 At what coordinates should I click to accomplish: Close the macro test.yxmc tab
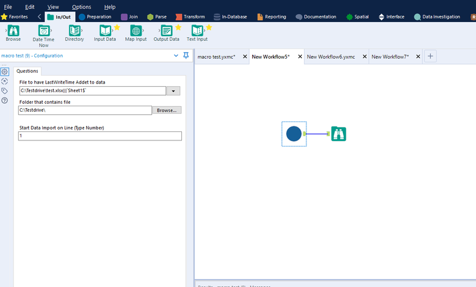pos(245,56)
